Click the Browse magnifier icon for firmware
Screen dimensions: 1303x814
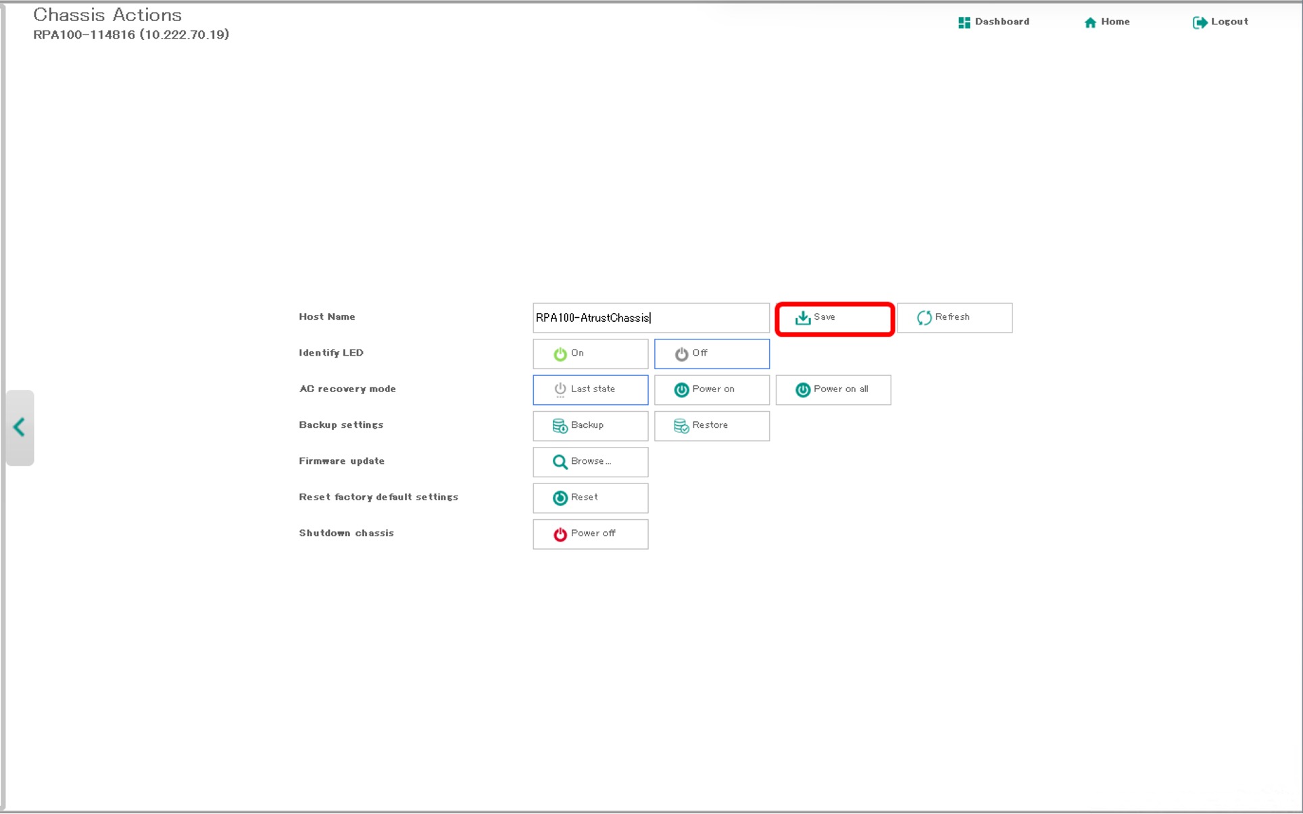pos(560,462)
